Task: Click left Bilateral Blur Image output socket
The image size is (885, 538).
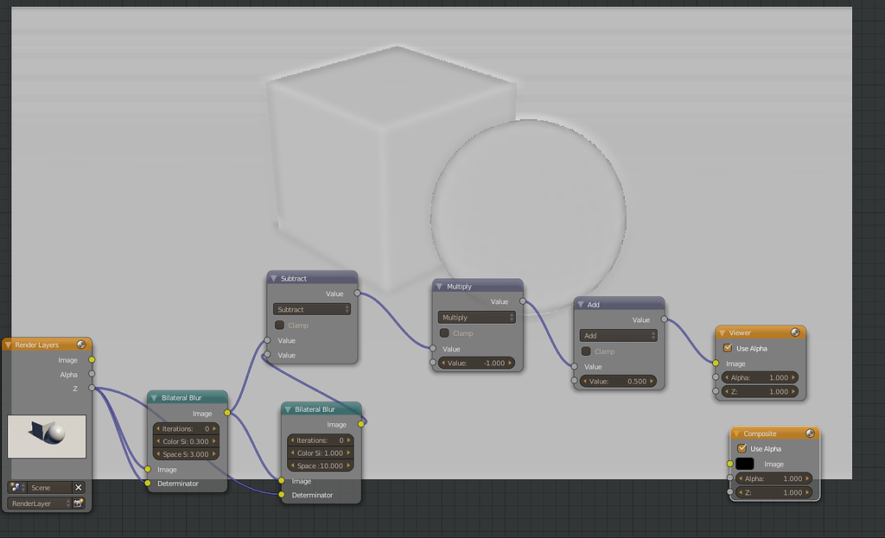Action: pyautogui.click(x=227, y=413)
